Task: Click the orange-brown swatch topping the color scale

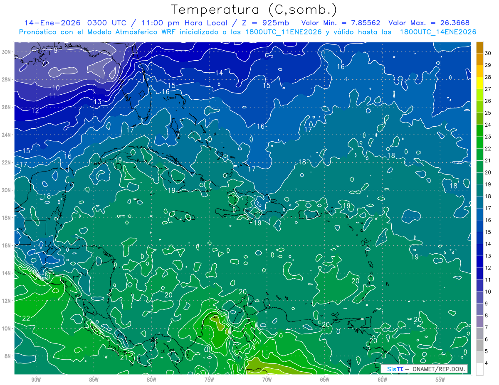Action: pyautogui.click(x=479, y=47)
